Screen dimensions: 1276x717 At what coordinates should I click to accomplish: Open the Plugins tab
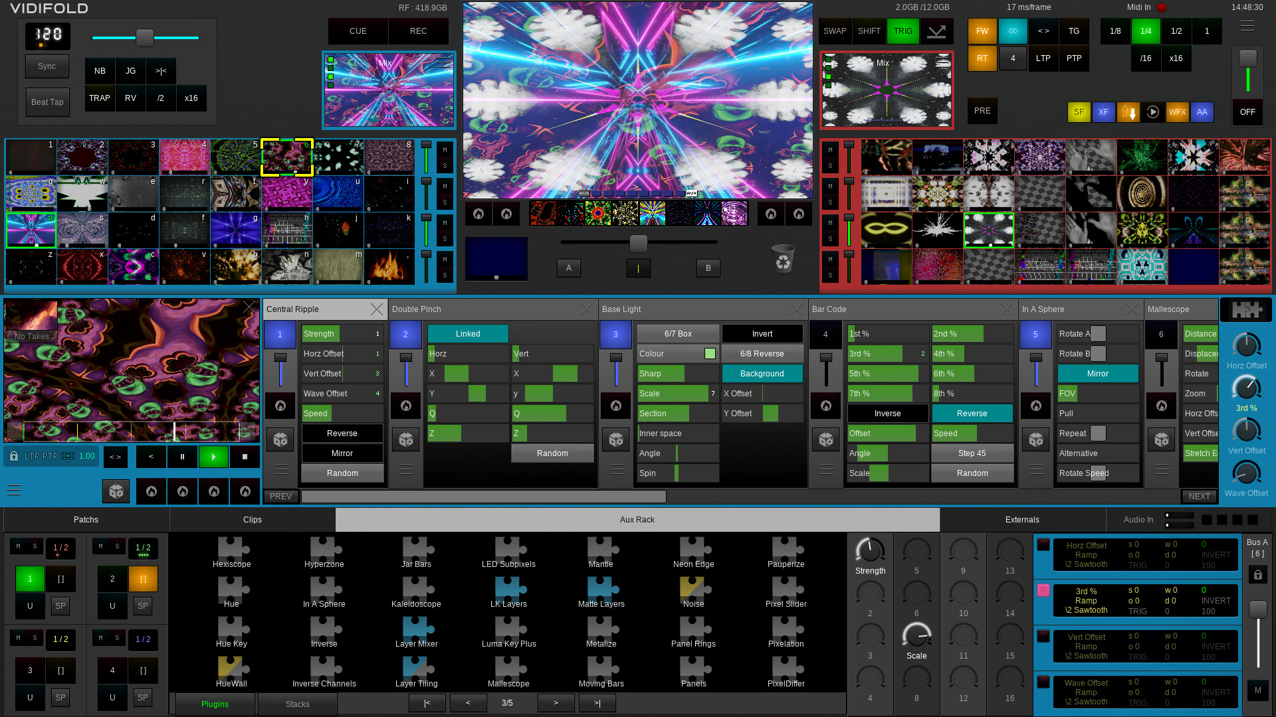[215, 704]
